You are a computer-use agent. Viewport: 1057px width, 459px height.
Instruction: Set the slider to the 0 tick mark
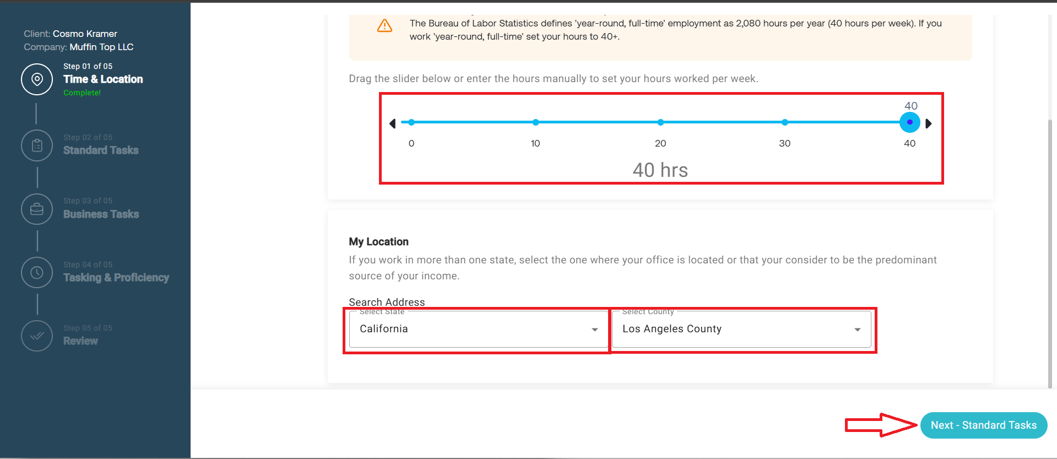(411, 122)
